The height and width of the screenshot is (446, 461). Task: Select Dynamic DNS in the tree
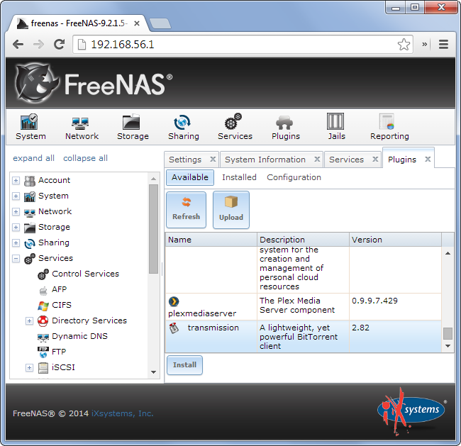click(x=79, y=336)
